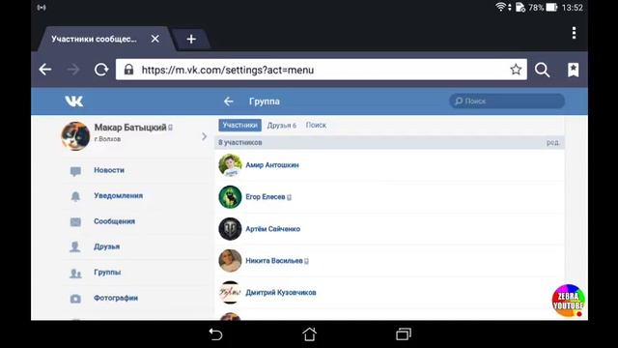
Task: Click the browser forward arrow
Action: [73, 70]
